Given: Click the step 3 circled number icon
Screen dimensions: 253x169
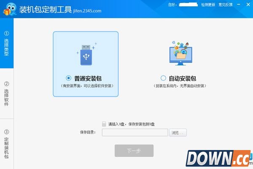Looking at the screenshot, I should pyautogui.click(x=6, y=131).
